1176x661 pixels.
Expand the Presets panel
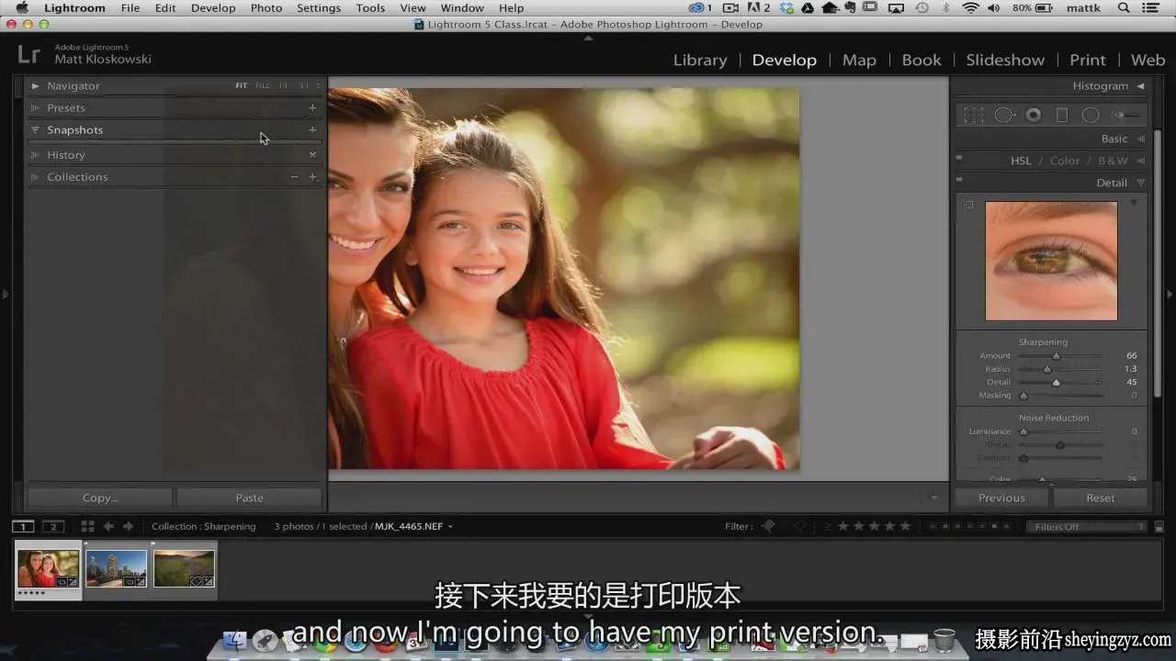click(35, 107)
